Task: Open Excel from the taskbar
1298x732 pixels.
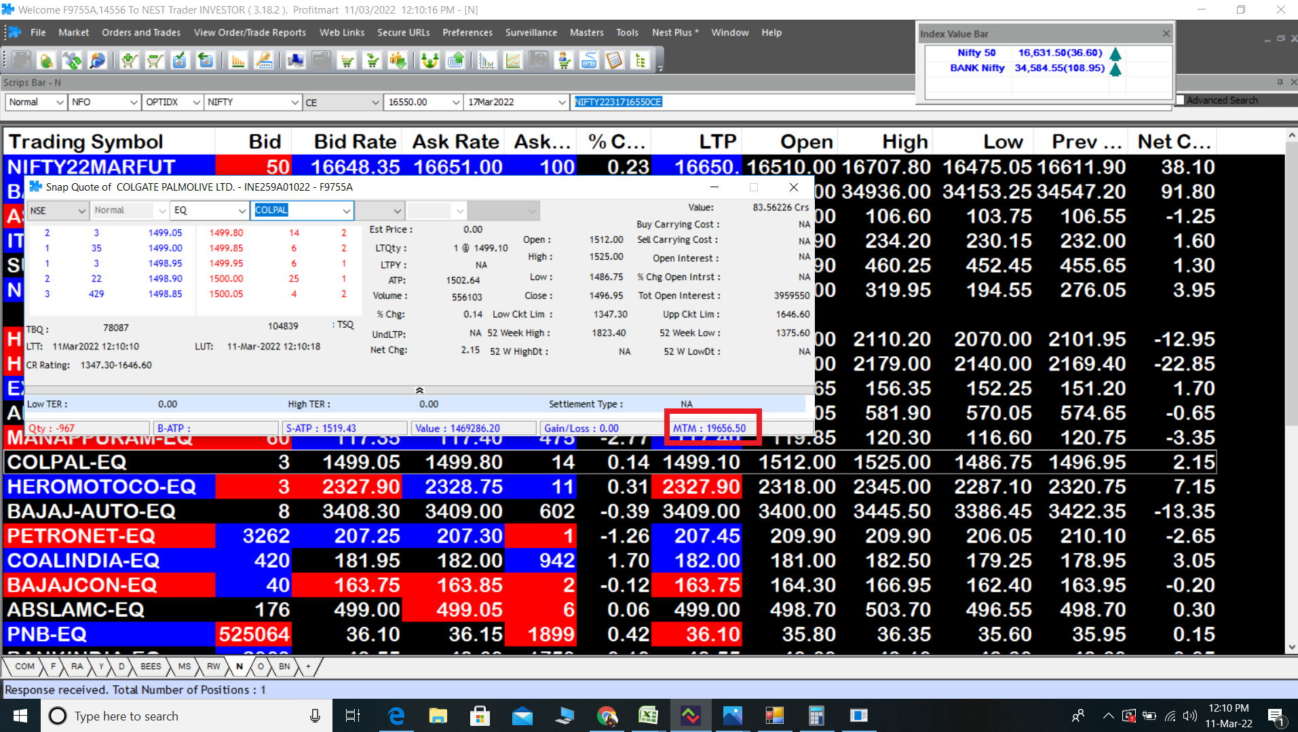Action: pyautogui.click(x=648, y=716)
